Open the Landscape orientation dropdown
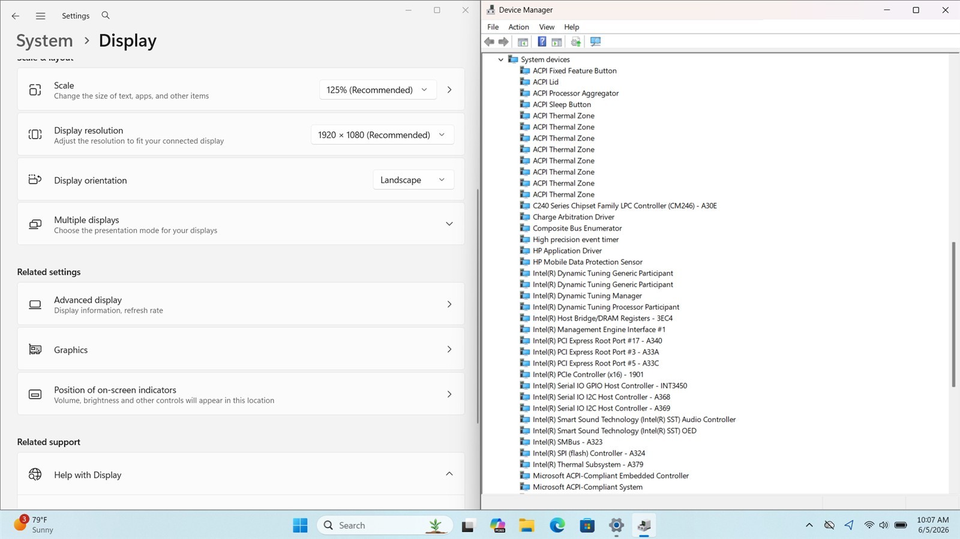 pyautogui.click(x=413, y=180)
